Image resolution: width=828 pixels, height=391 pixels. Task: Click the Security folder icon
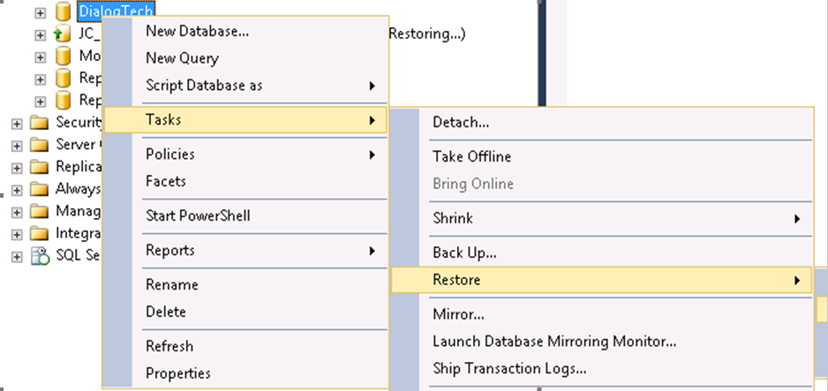click(39, 122)
